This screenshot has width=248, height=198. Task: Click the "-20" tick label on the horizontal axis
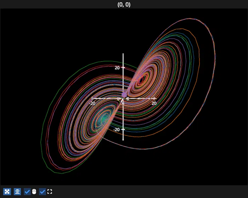coord(92,103)
